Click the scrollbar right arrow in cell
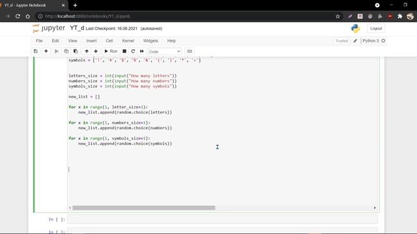 pyautogui.click(x=375, y=208)
